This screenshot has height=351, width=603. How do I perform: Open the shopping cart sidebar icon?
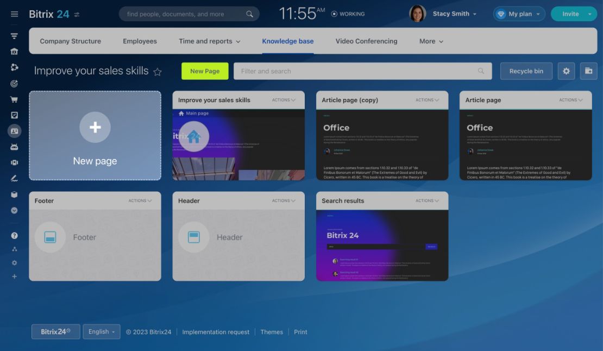point(14,99)
